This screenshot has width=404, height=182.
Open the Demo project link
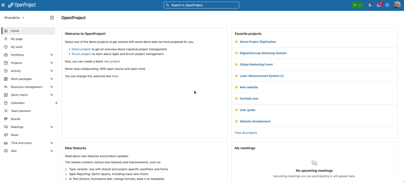81,49
